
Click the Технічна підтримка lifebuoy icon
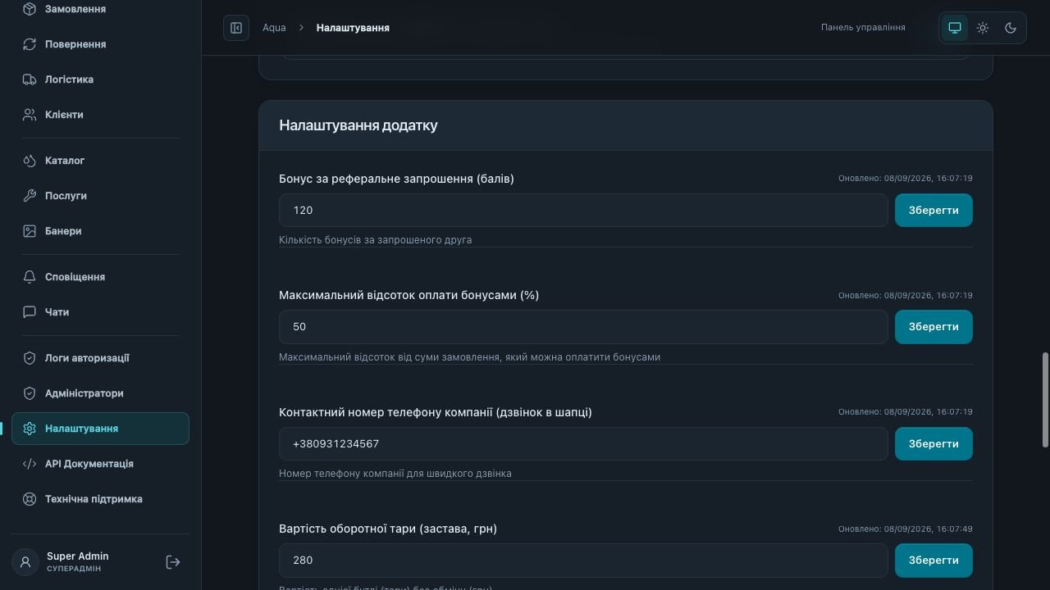pyautogui.click(x=30, y=499)
